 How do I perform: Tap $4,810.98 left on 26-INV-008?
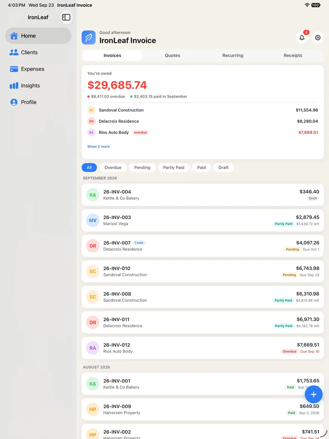[x=307, y=301]
